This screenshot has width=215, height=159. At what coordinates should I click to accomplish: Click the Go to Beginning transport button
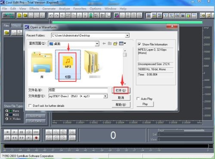tap(7, 138)
